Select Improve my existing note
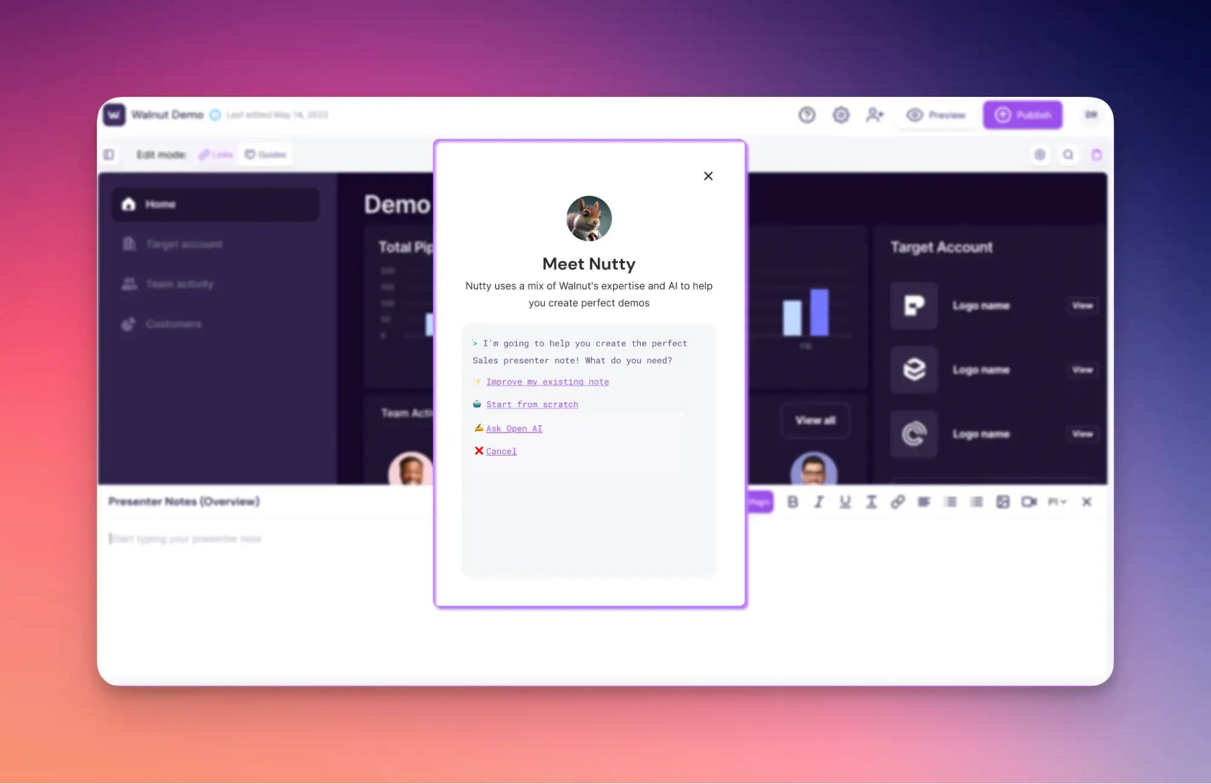Image resolution: width=1211 pixels, height=784 pixels. pos(547,382)
